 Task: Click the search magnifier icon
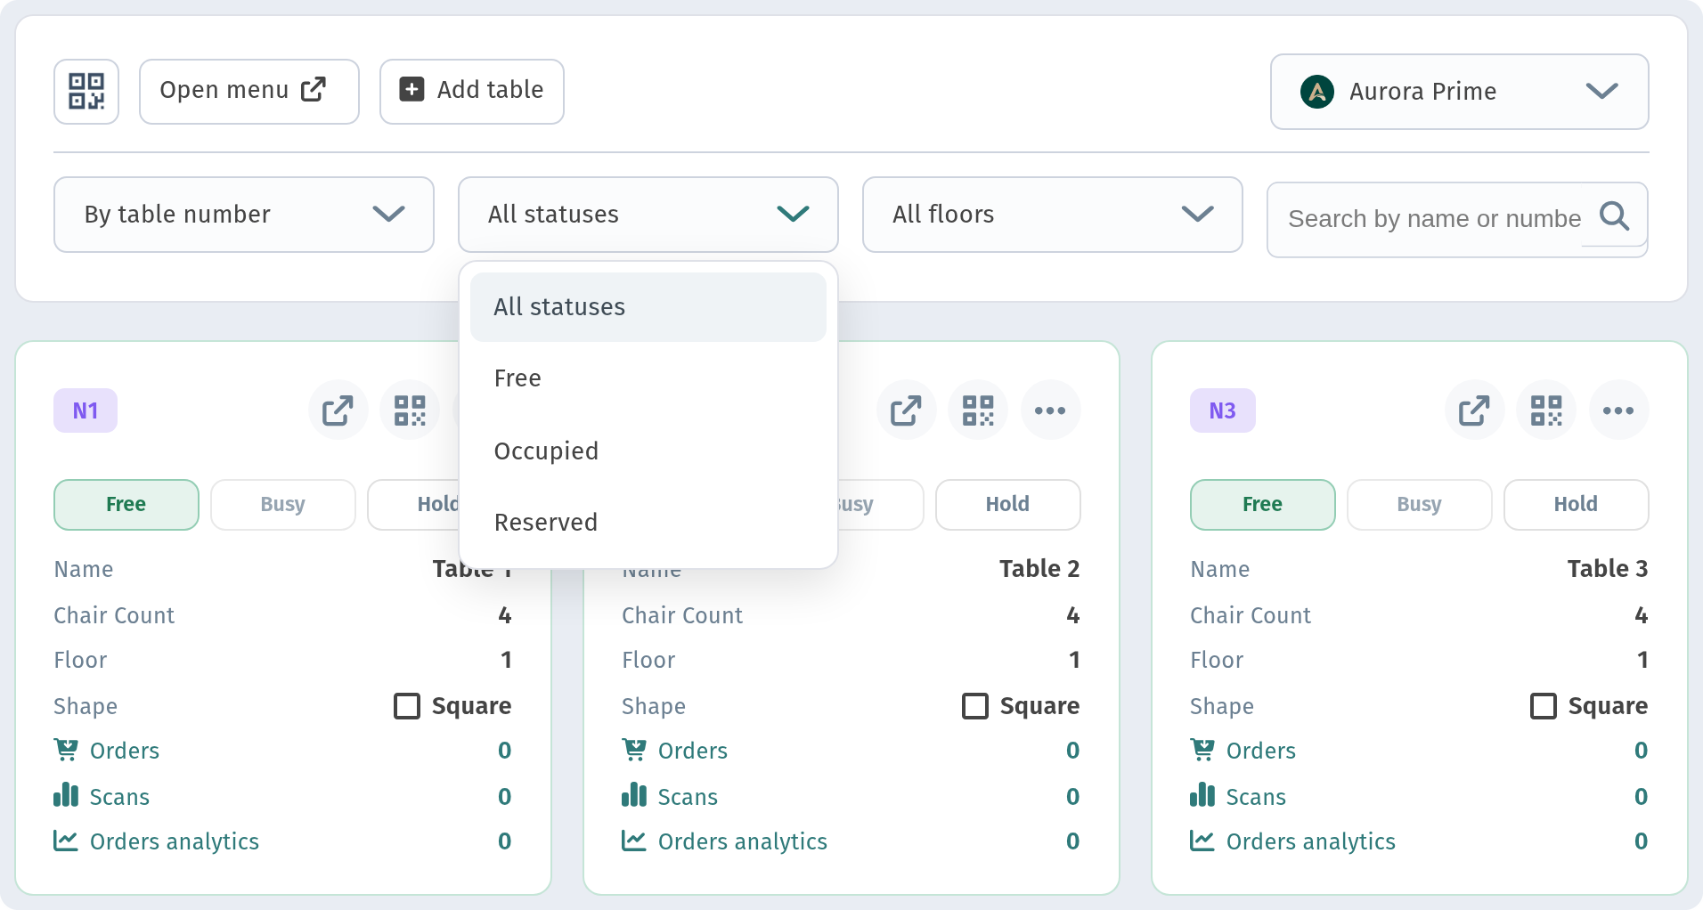point(1614,216)
